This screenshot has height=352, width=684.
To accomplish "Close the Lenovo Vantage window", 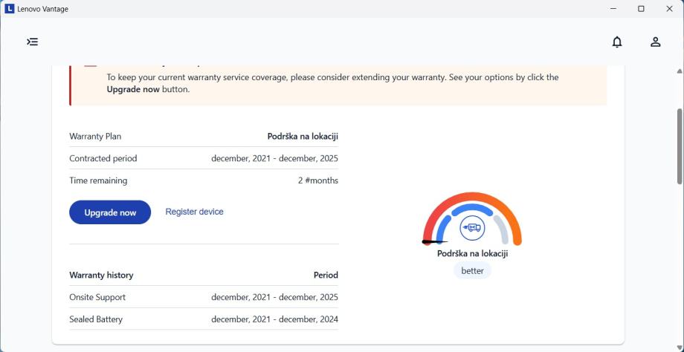I will pyautogui.click(x=668, y=9).
